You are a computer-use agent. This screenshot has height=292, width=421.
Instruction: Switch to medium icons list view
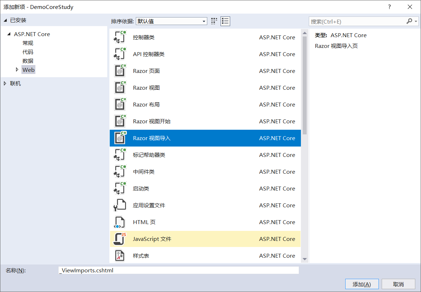point(225,21)
